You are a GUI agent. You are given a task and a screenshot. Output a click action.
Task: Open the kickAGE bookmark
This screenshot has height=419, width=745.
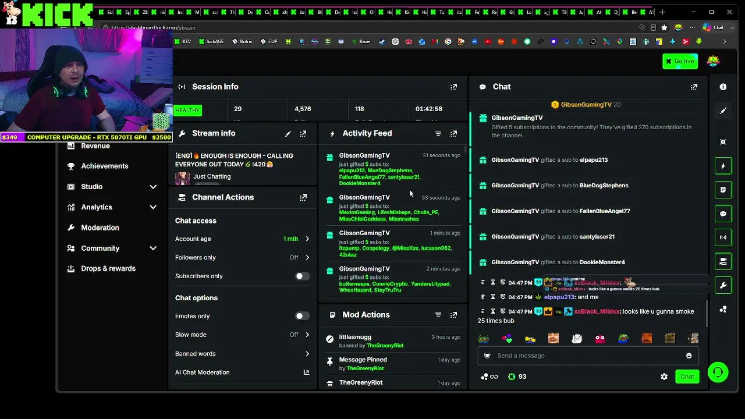(211, 42)
